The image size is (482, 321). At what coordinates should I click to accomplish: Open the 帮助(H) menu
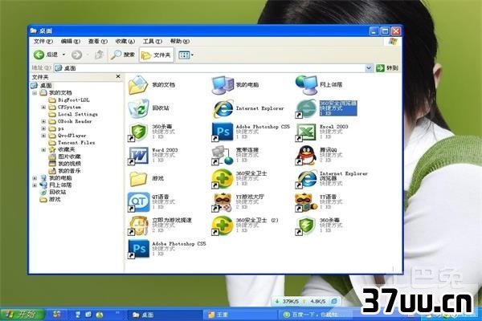tap(180, 41)
